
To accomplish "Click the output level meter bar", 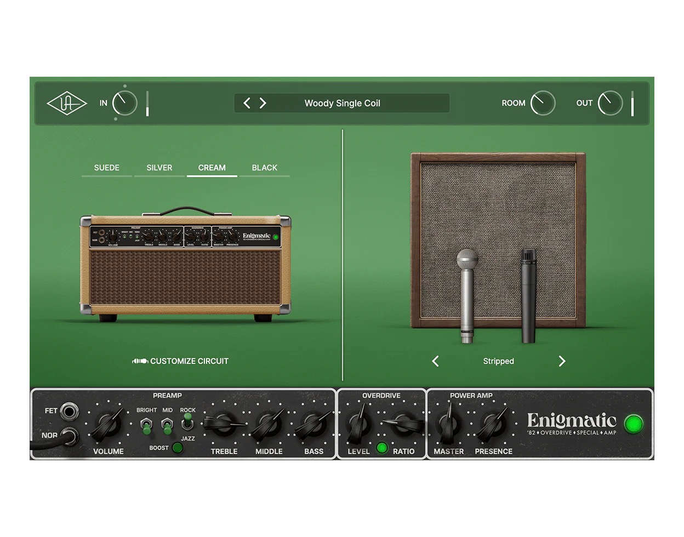I will click(x=632, y=104).
